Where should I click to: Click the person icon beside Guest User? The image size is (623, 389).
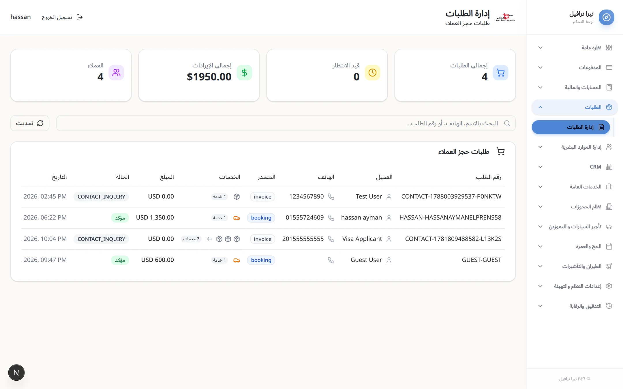click(x=389, y=260)
